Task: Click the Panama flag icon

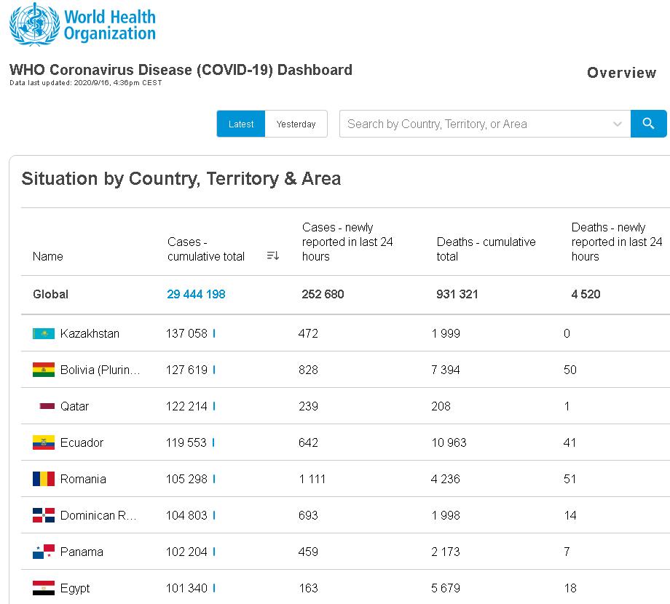Action: pyautogui.click(x=44, y=552)
